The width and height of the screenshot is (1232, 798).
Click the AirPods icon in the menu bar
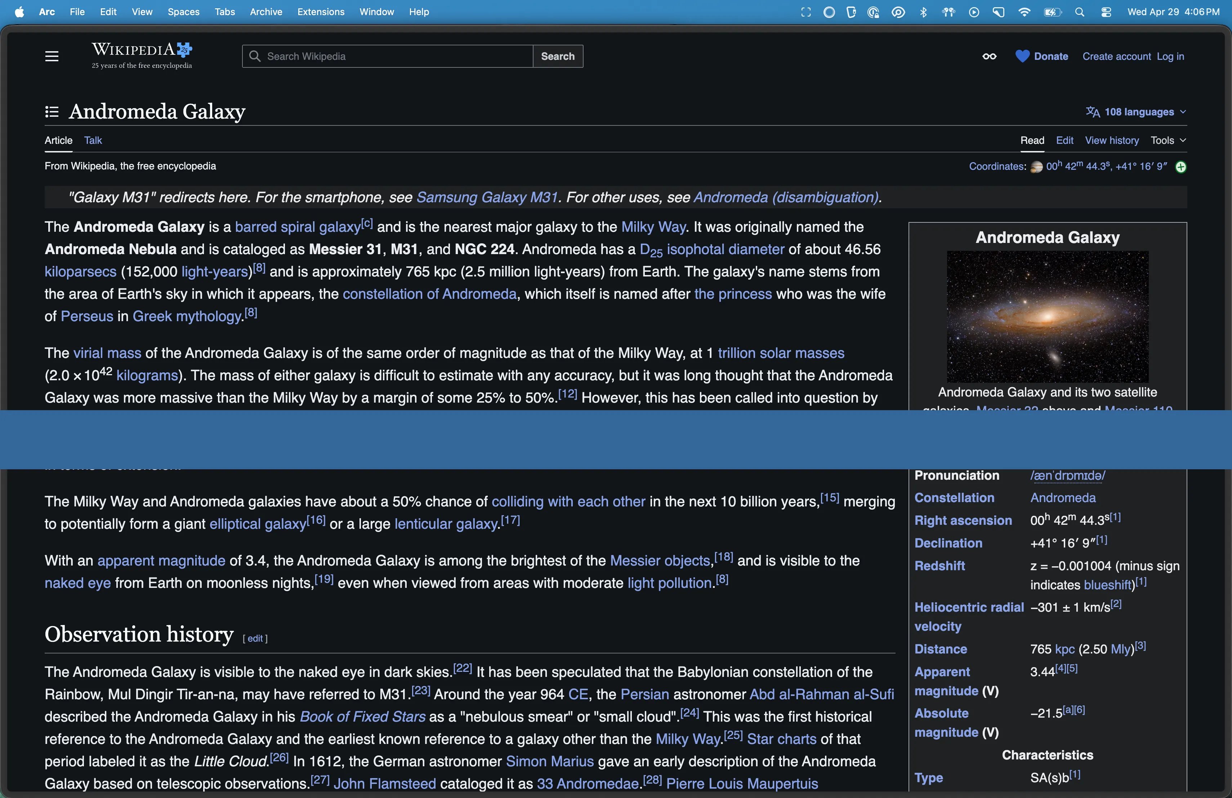tap(948, 12)
